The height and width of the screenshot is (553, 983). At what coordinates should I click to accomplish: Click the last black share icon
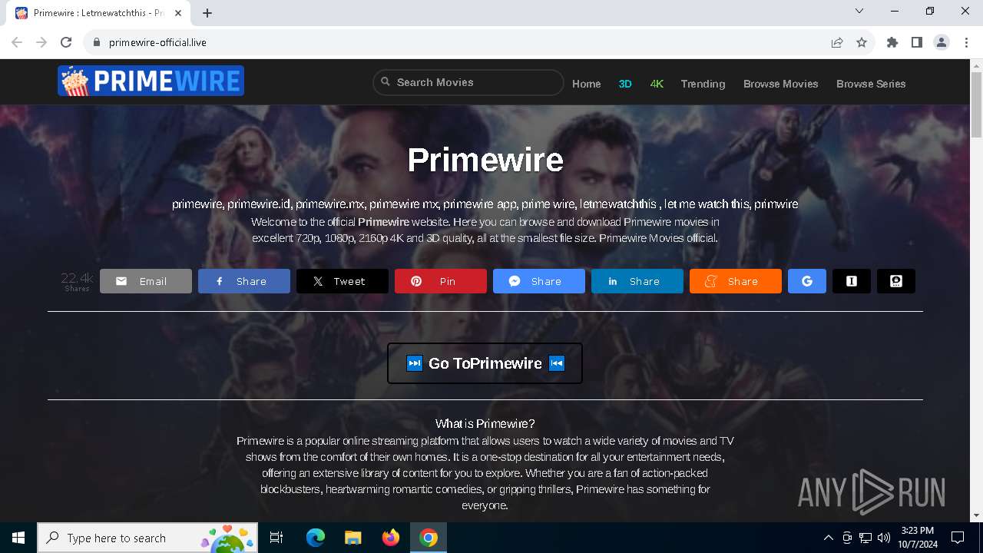click(896, 281)
